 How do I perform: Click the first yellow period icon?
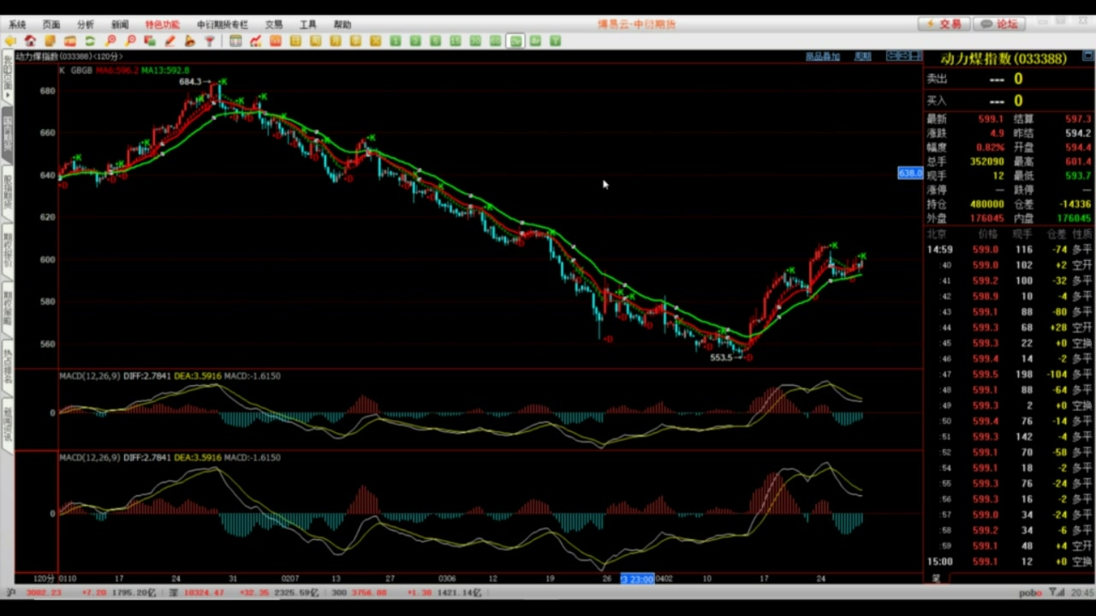[x=295, y=41]
